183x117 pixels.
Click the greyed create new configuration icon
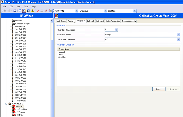[42, 11]
